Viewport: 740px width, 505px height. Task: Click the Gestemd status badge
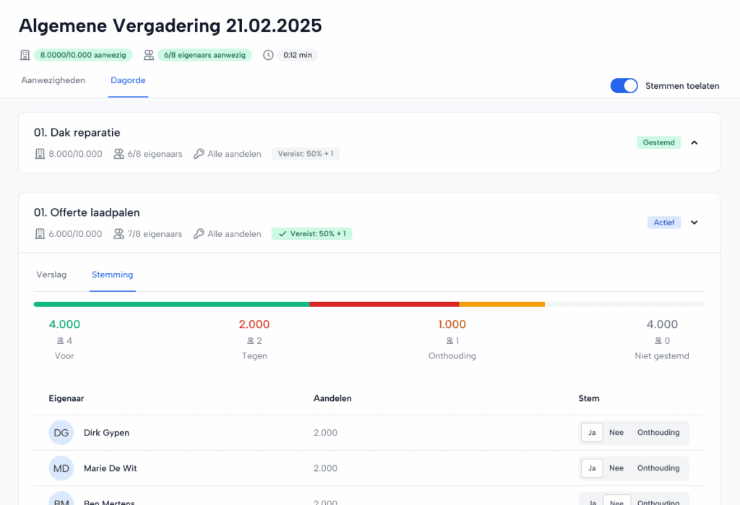pyautogui.click(x=658, y=142)
